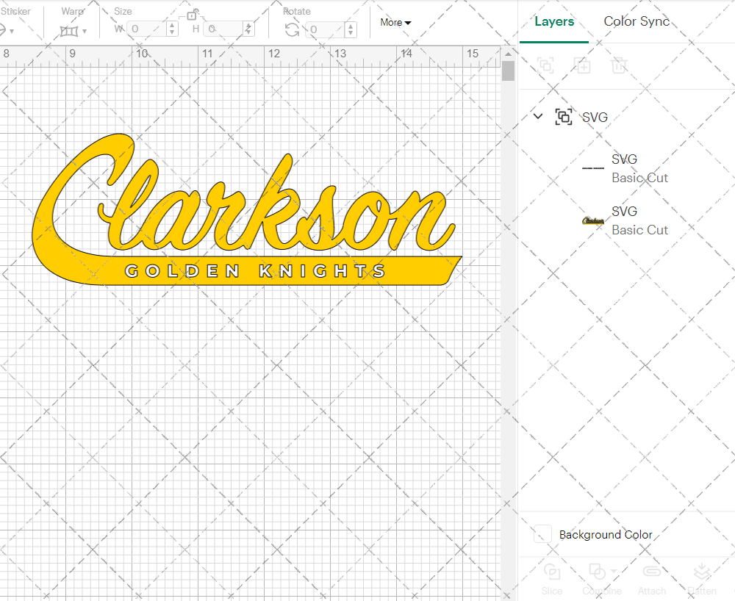
Task: Click the group select icon next to SVG layer
Action: [x=564, y=117]
